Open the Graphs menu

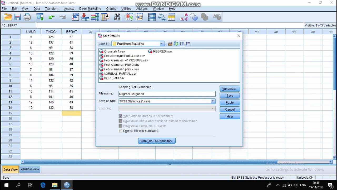pyautogui.click(x=111, y=9)
